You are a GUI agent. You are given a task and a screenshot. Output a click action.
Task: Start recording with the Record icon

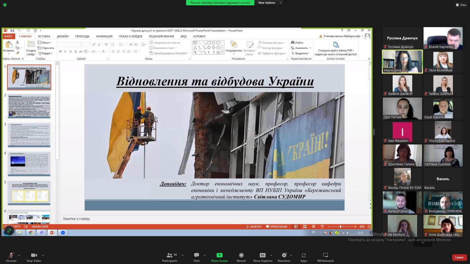coord(241,255)
